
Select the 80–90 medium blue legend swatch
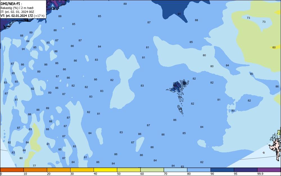[x=199, y=170]
